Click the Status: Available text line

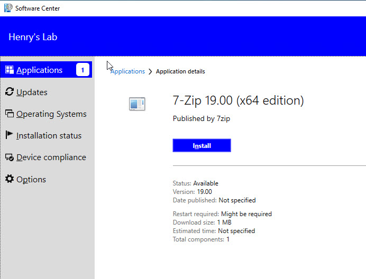click(x=195, y=183)
